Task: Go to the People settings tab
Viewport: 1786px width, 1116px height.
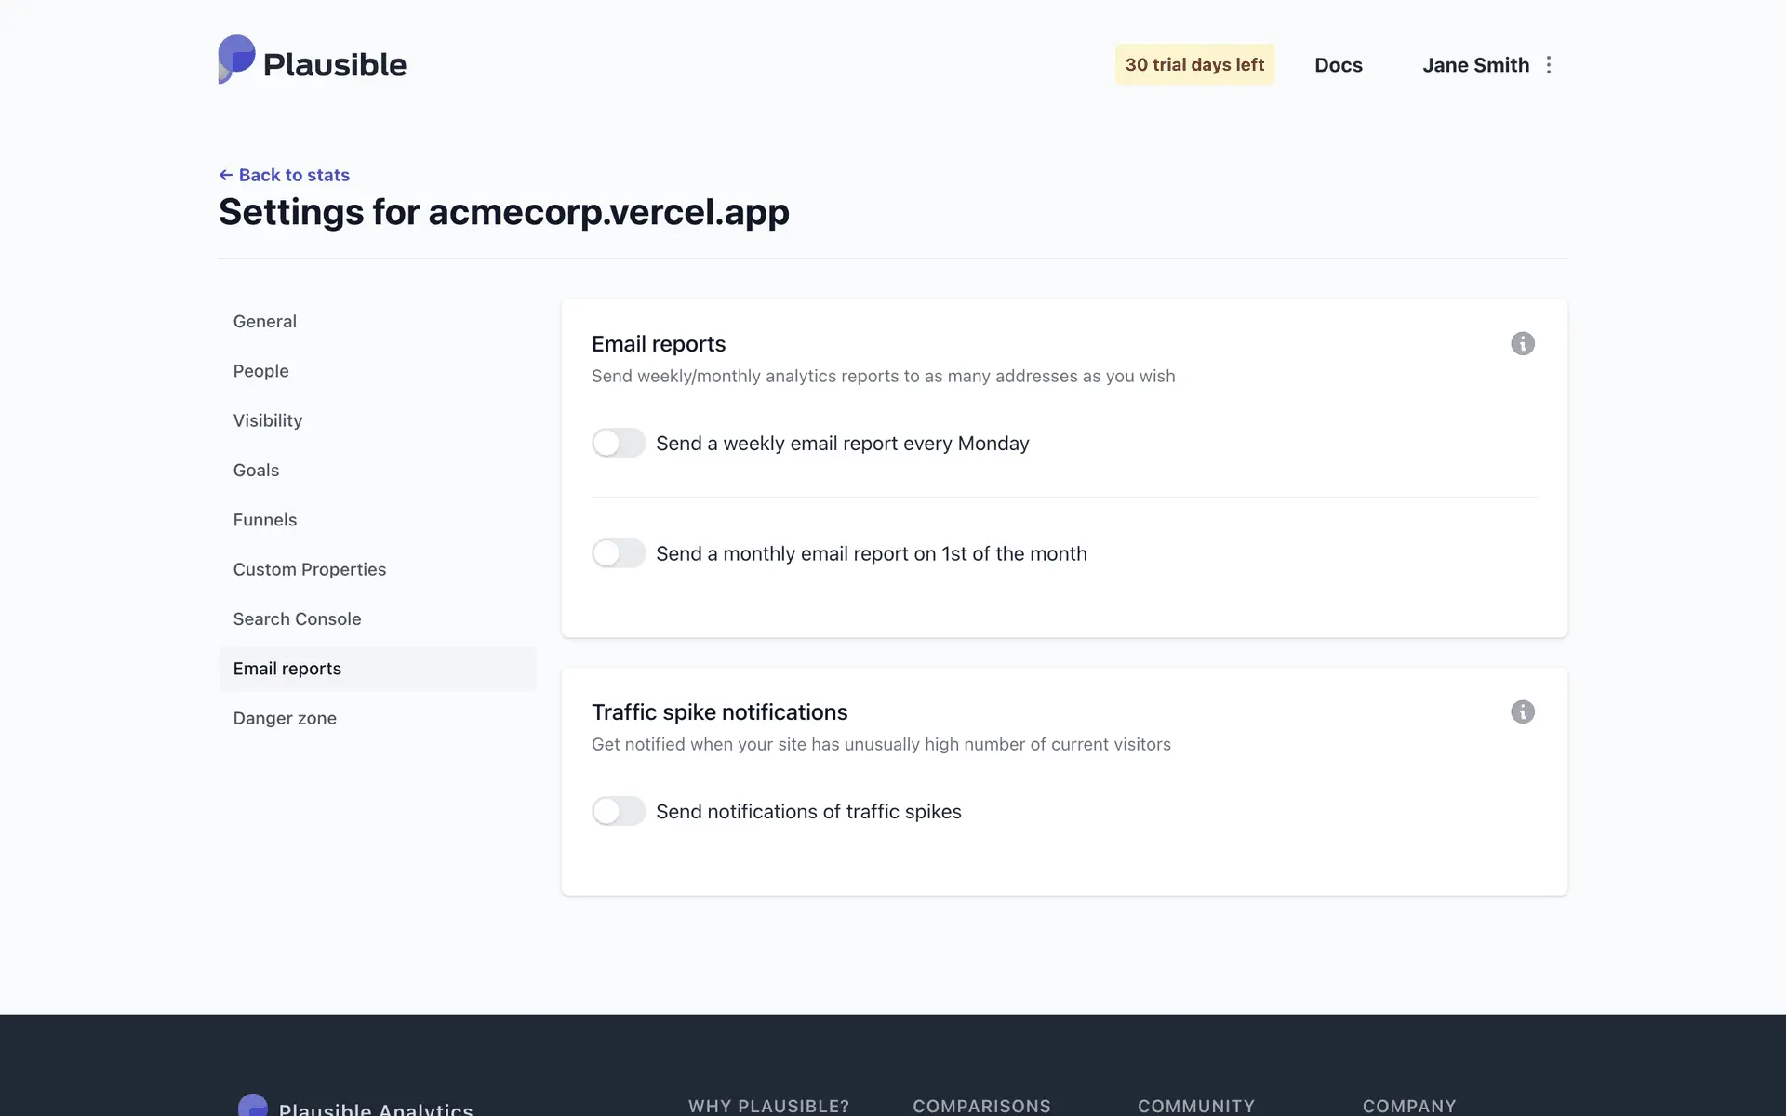Action: (261, 371)
